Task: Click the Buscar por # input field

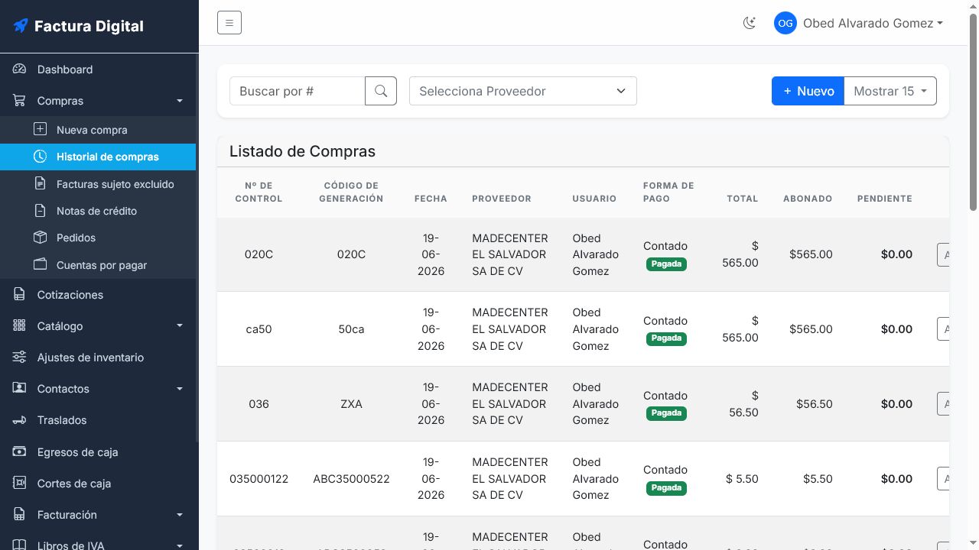Action: click(298, 91)
